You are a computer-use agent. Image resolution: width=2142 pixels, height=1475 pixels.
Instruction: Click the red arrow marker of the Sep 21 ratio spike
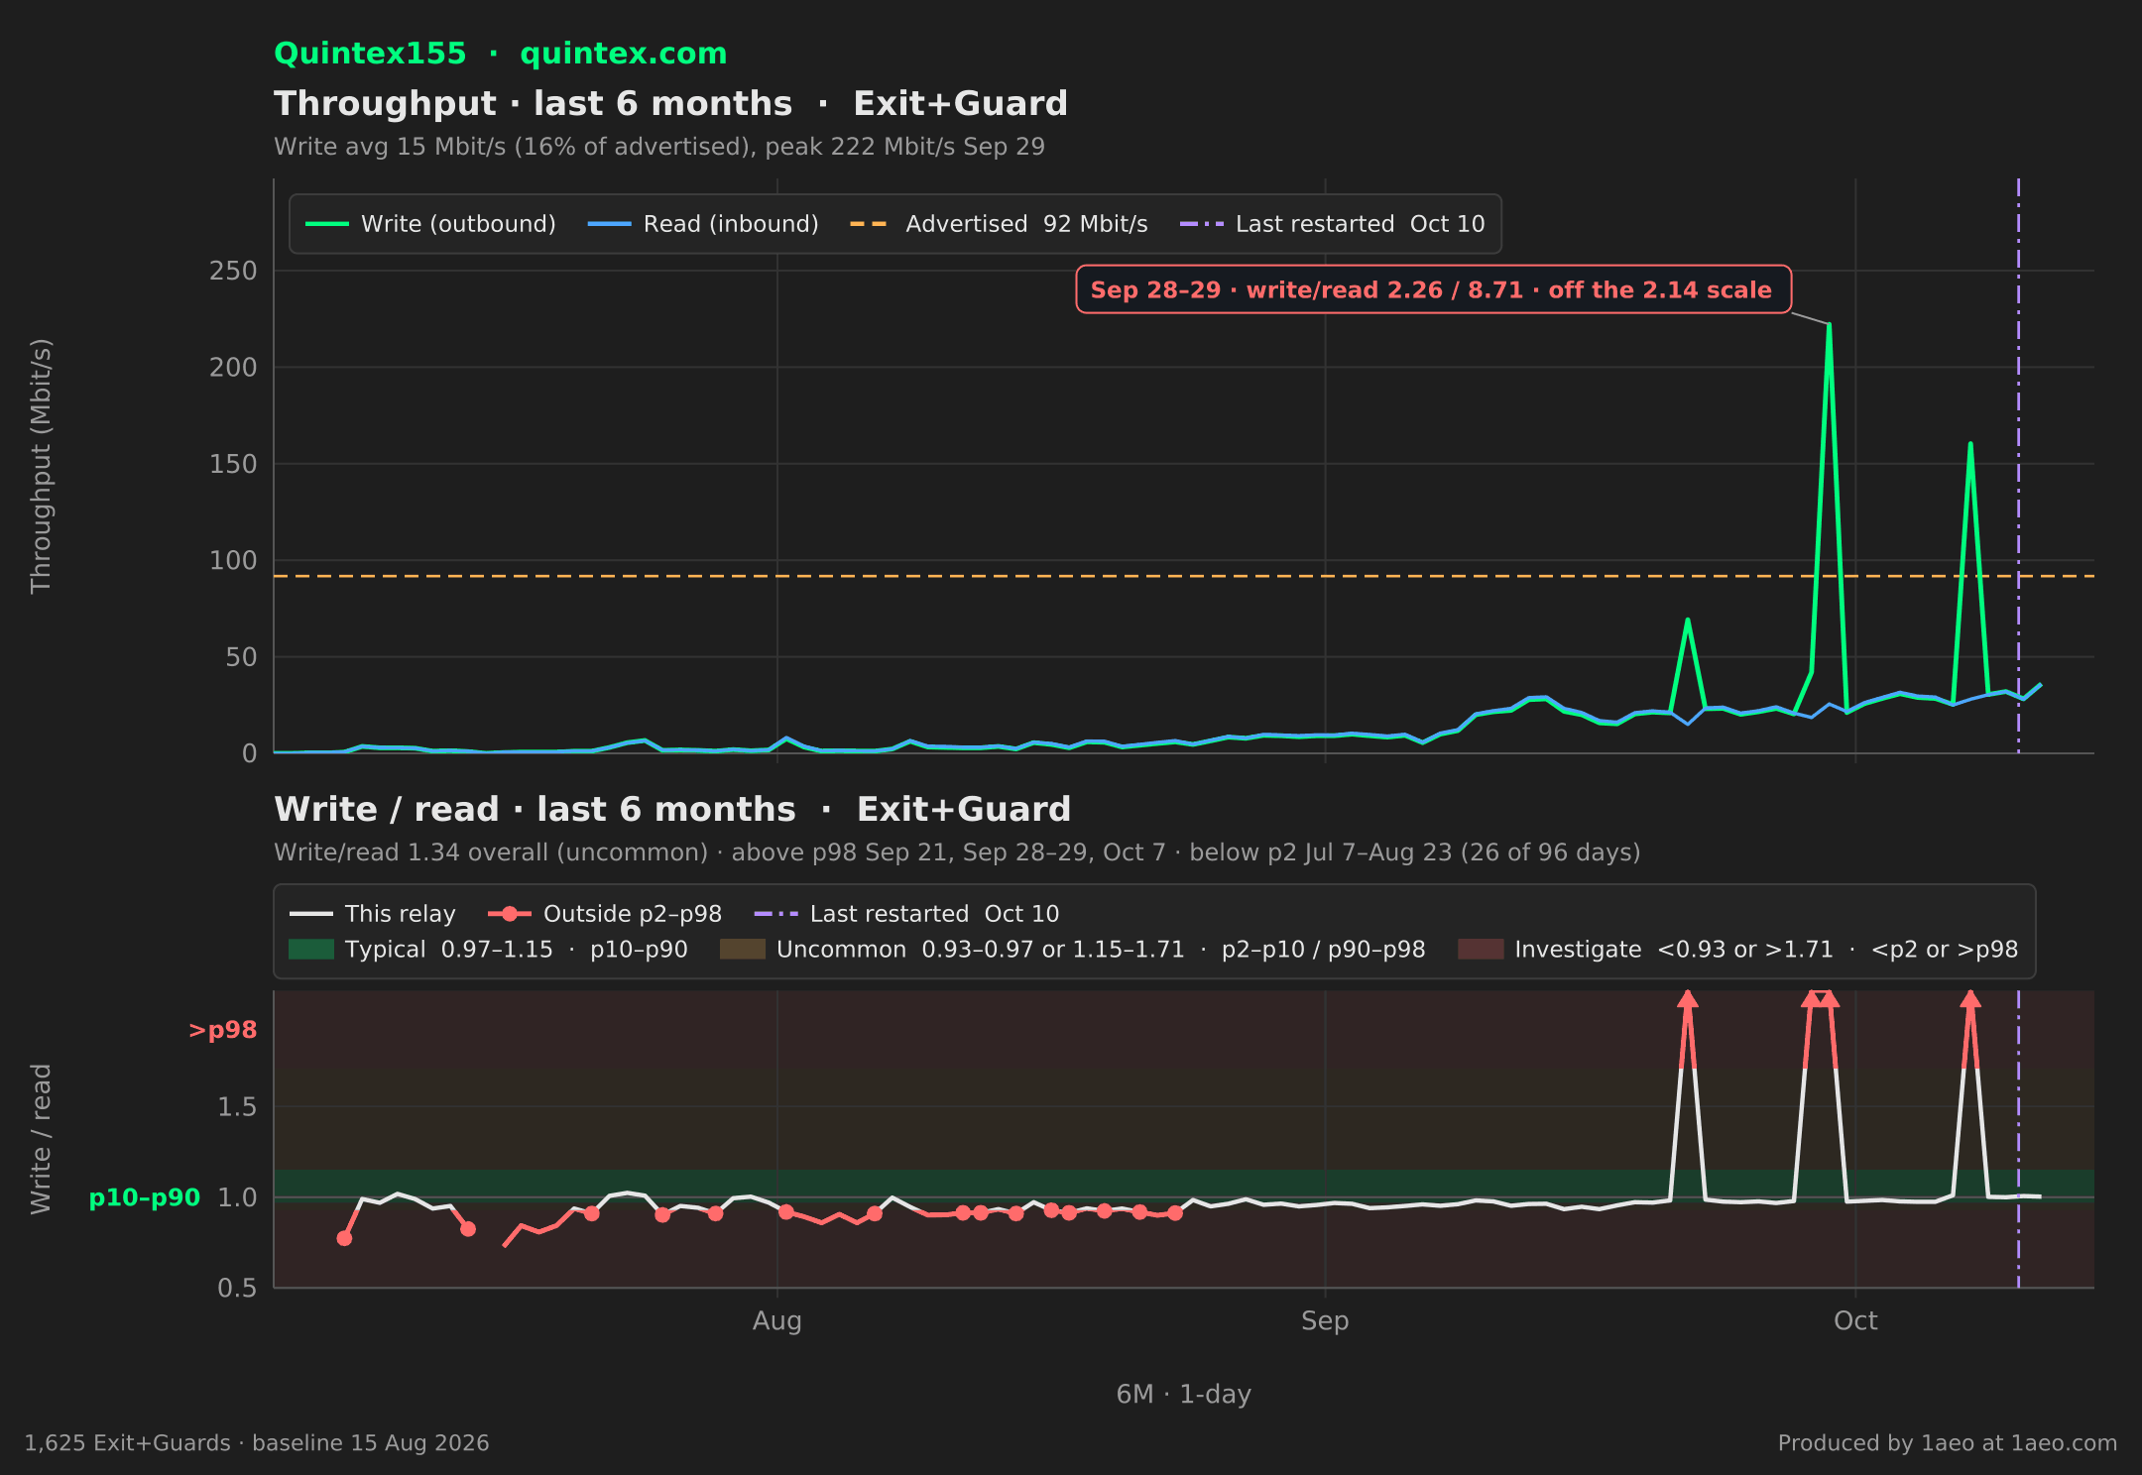click(x=1688, y=999)
